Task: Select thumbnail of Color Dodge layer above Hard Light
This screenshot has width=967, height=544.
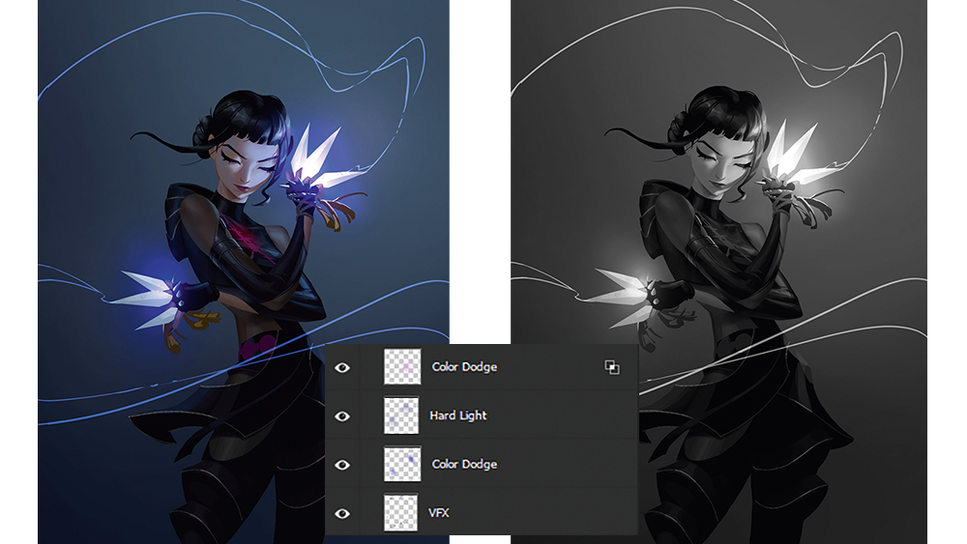Action: [402, 366]
